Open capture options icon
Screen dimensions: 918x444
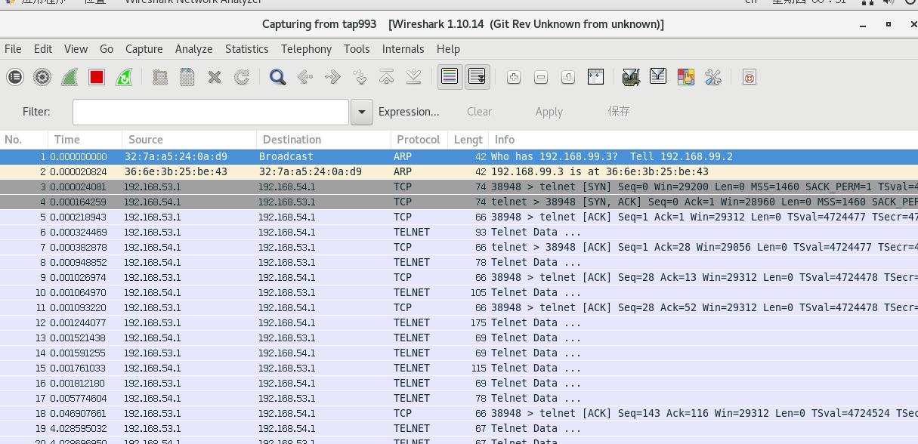42,77
